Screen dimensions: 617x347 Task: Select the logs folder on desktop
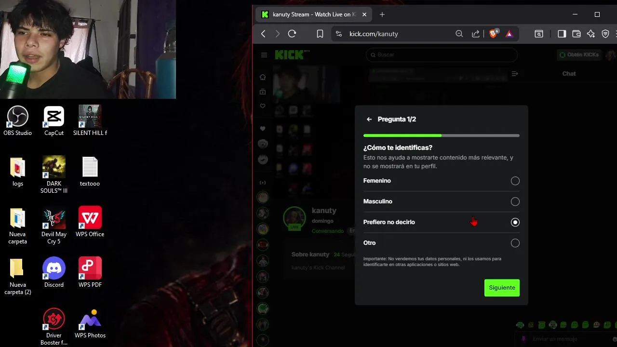18,172
